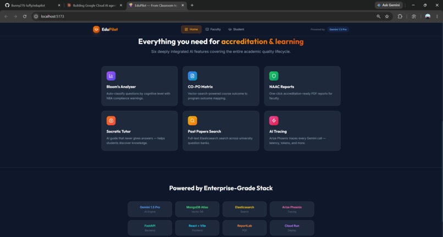The image size is (443, 237).
Task: Click the 'Arize Phoenix traces every Gemini call' description
Action: (297, 141)
